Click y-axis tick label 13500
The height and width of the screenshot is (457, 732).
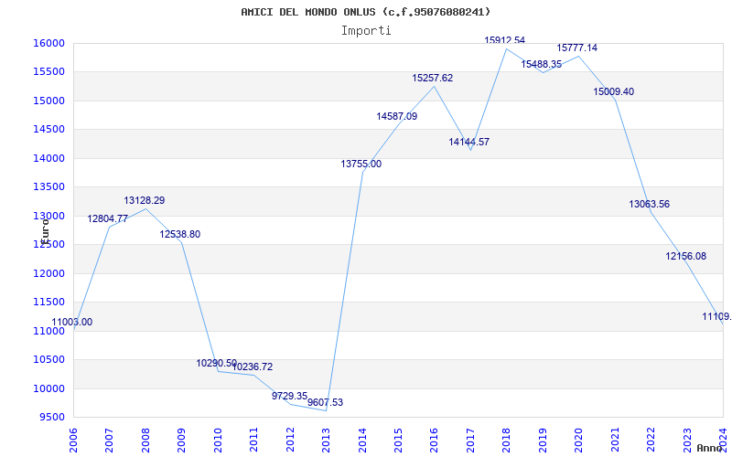tap(48, 187)
